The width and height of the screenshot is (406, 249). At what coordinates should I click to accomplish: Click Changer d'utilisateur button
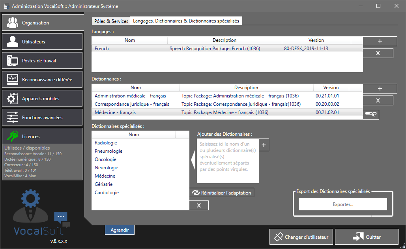click(x=301, y=237)
